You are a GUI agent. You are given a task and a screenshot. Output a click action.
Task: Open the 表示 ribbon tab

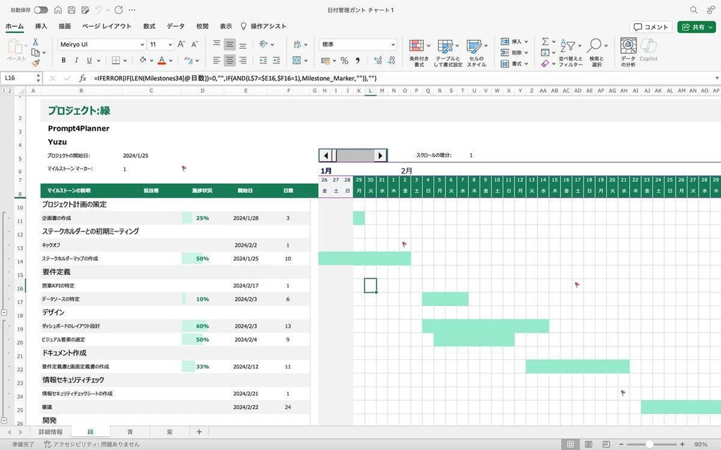point(225,26)
